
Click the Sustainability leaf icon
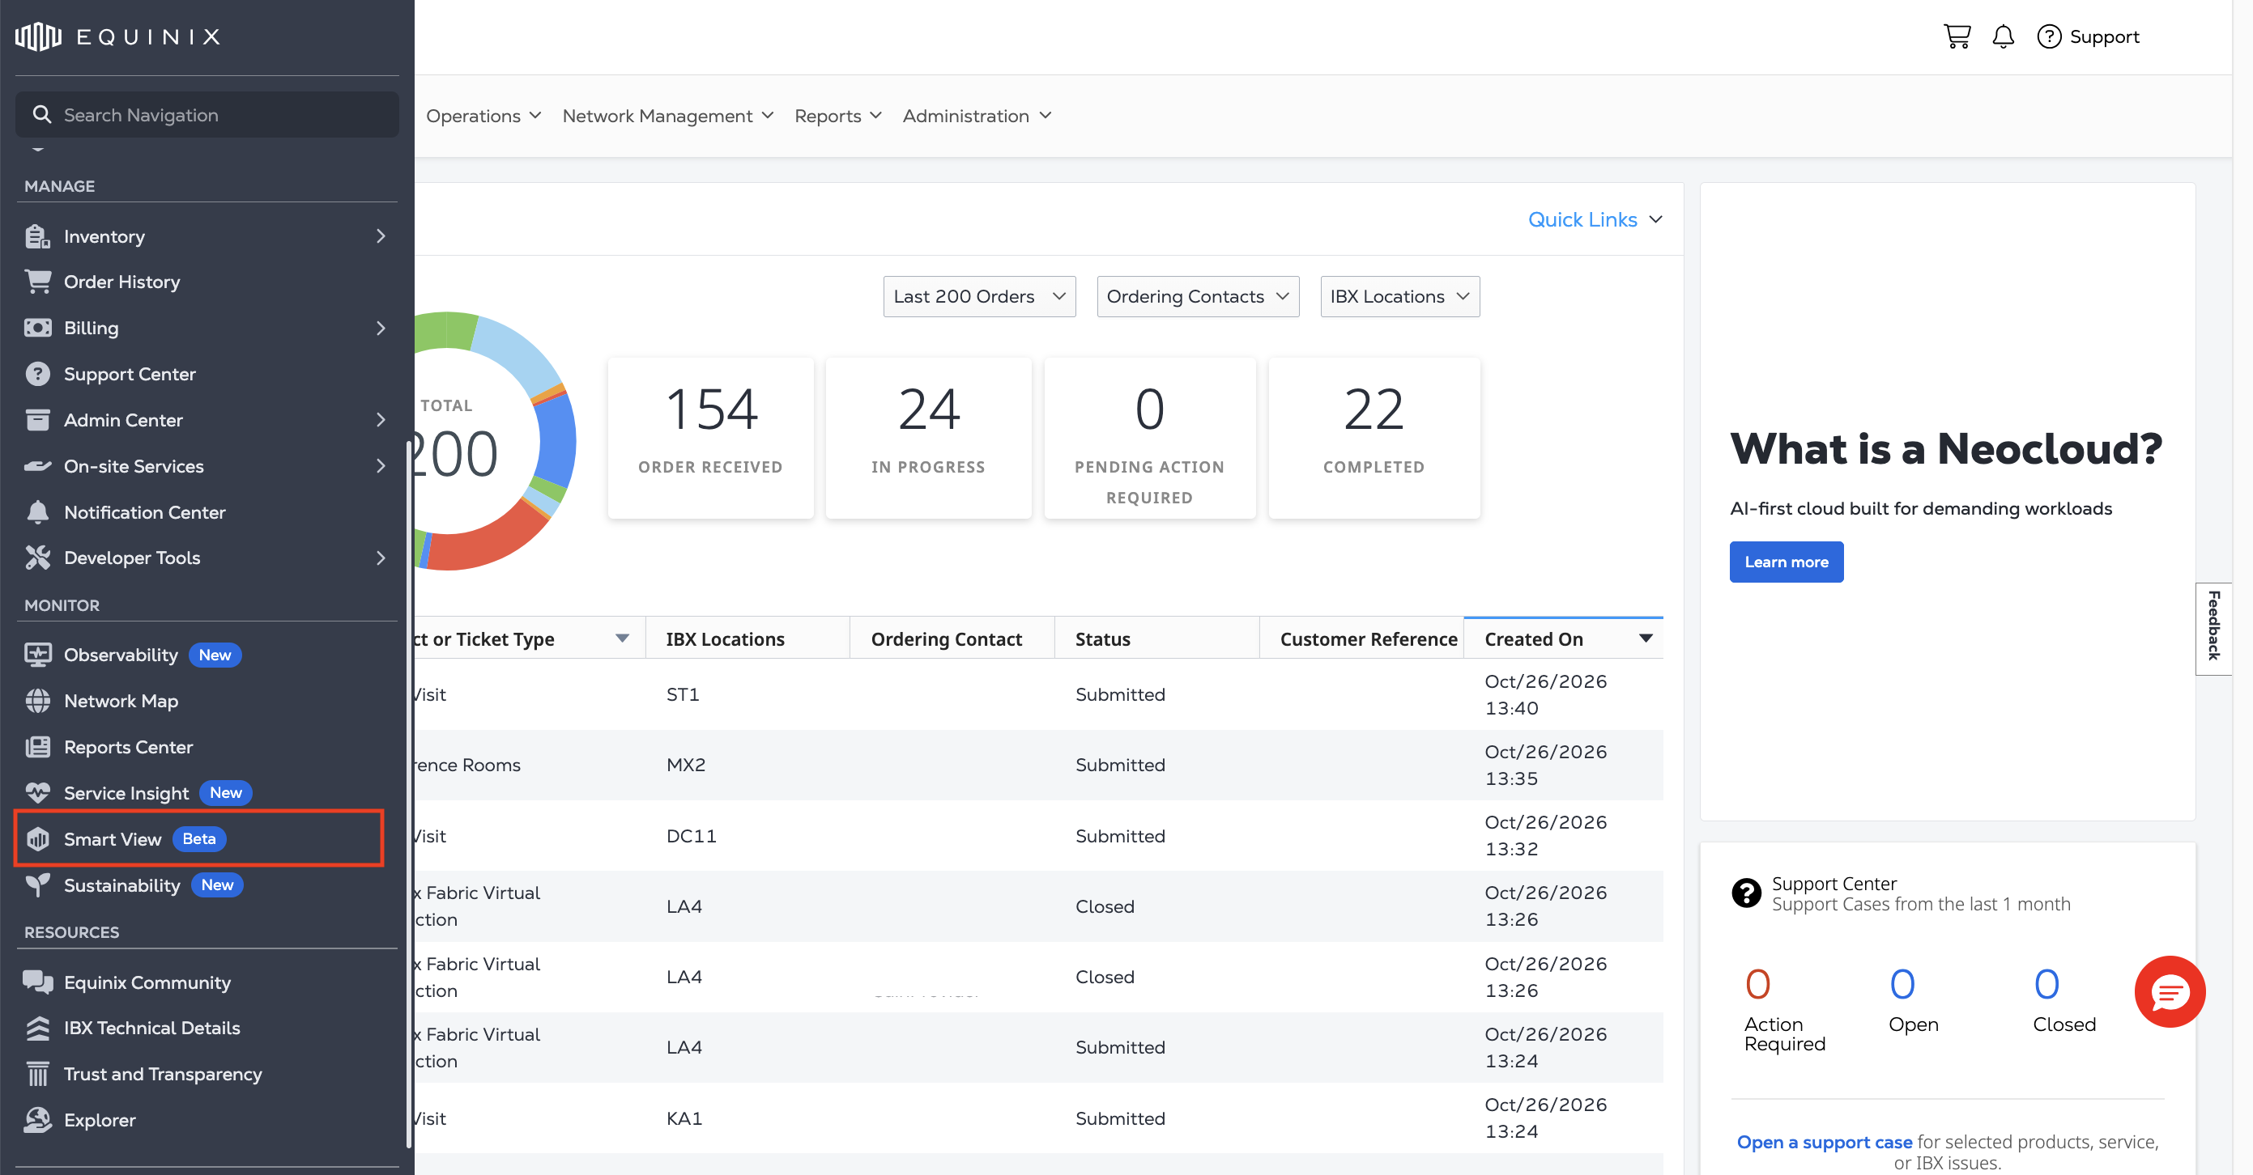pyautogui.click(x=37, y=884)
